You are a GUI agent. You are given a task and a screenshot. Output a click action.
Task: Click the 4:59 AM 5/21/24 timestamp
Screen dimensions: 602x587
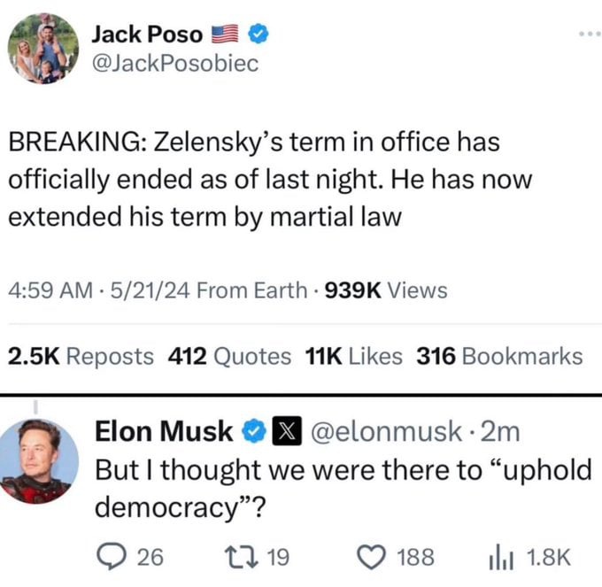coord(99,290)
